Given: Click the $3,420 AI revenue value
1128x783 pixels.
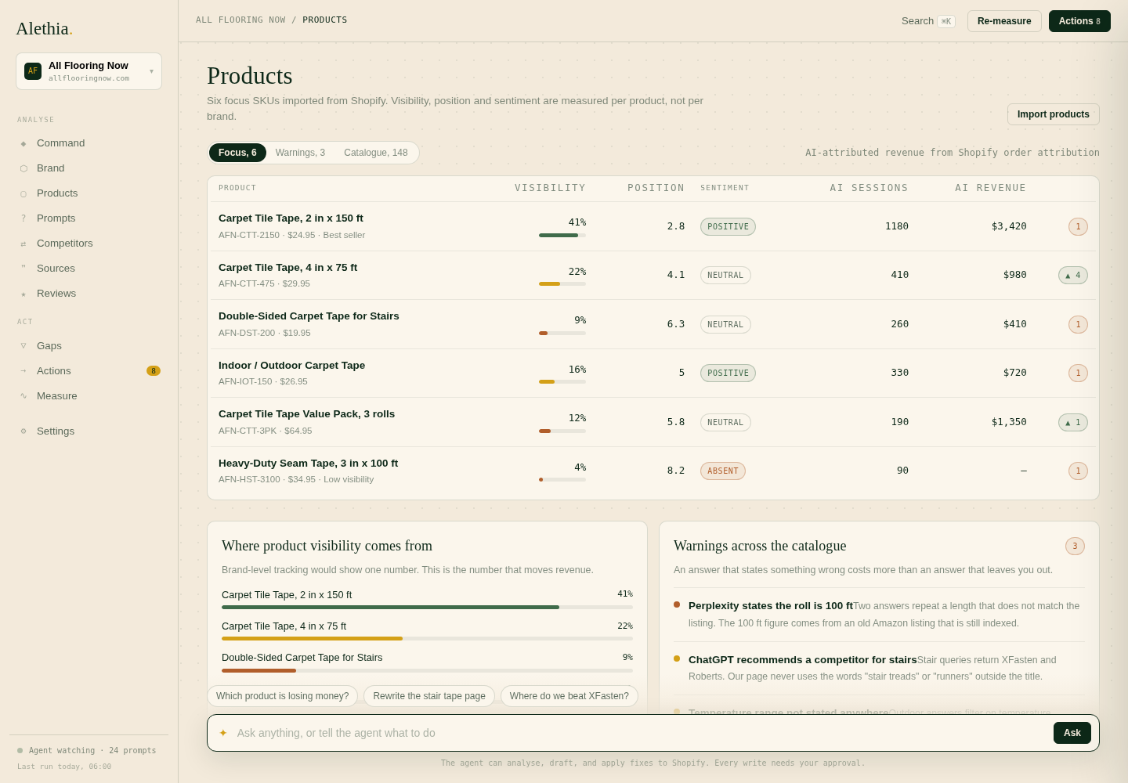Looking at the screenshot, I should tap(1009, 226).
